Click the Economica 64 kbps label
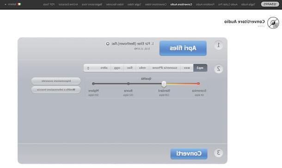This screenshot has width=282, height=168. (x=199, y=93)
